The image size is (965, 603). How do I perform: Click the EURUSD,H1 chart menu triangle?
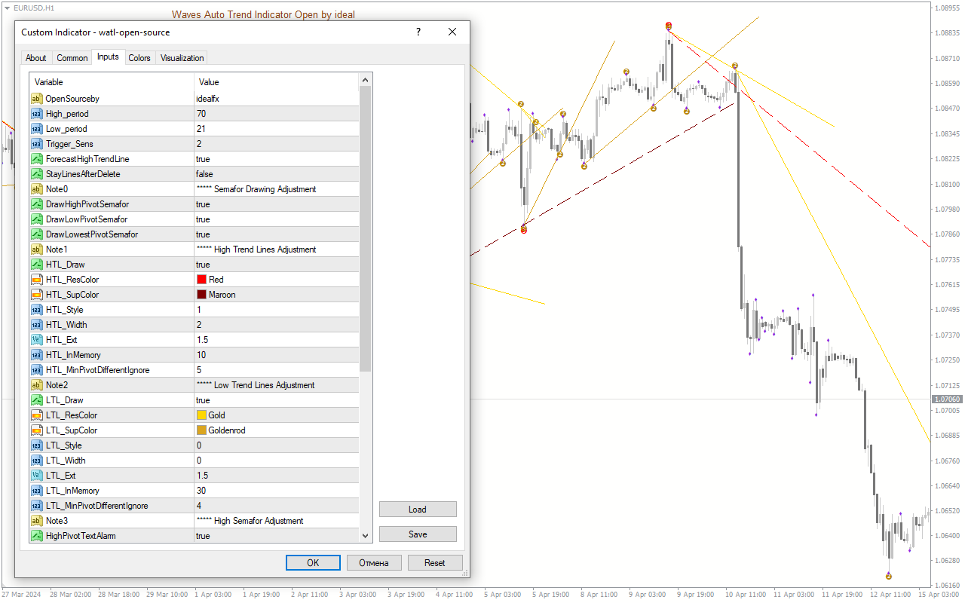coord(7,8)
